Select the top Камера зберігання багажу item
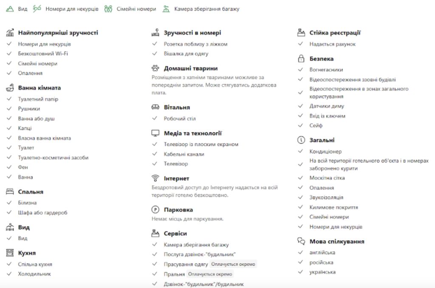435x288 pixels. coord(201,9)
